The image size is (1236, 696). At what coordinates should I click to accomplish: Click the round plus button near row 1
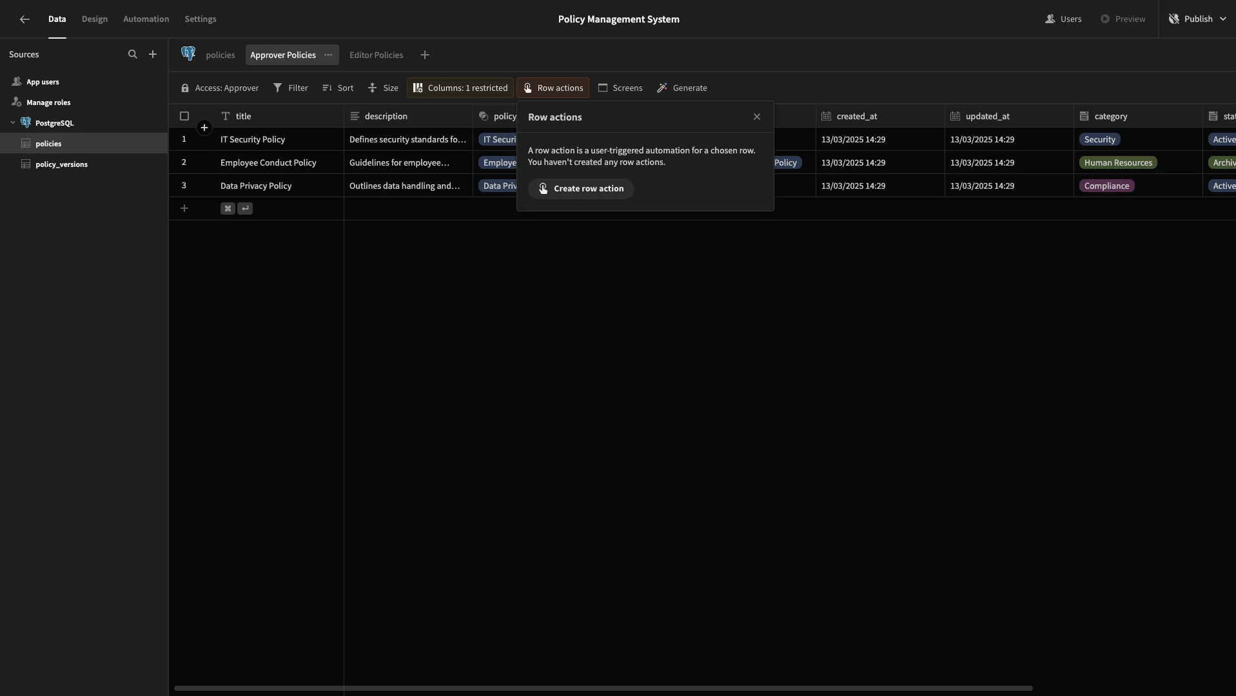coord(204,128)
